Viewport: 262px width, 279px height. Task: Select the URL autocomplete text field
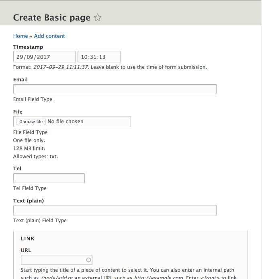(x=53, y=260)
